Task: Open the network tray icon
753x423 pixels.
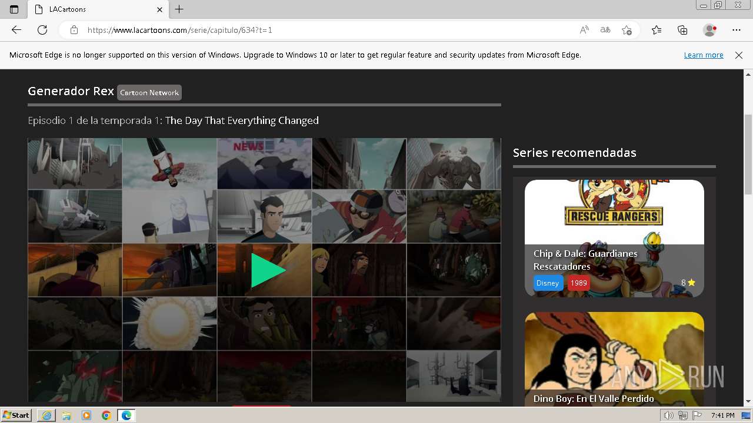Action: [x=682, y=415]
